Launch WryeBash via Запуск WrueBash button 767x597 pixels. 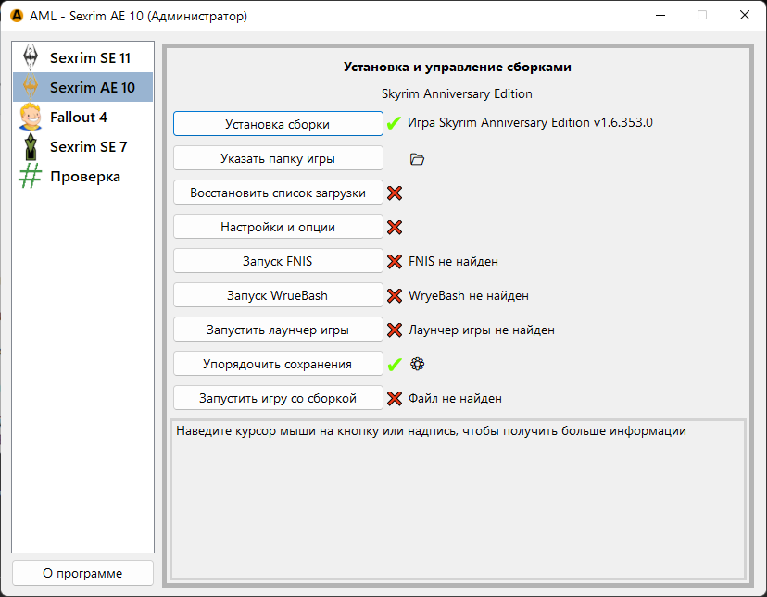pyautogui.click(x=278, y=295)
